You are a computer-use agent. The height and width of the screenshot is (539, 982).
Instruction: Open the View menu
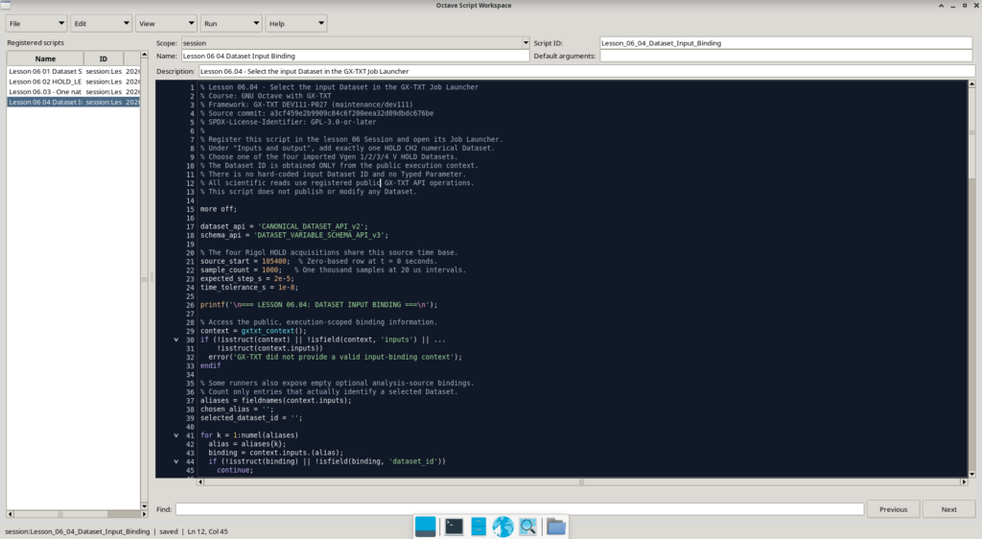point(166,24)
